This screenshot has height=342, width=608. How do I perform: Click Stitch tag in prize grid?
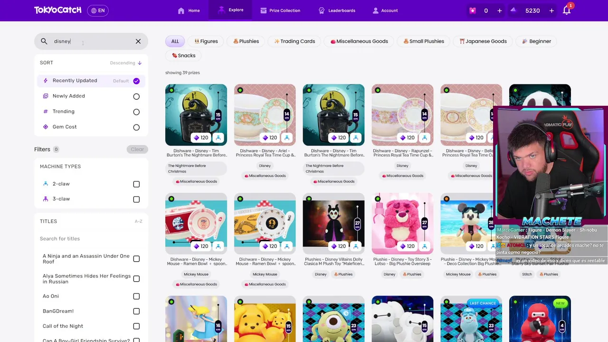pos(527,274)
